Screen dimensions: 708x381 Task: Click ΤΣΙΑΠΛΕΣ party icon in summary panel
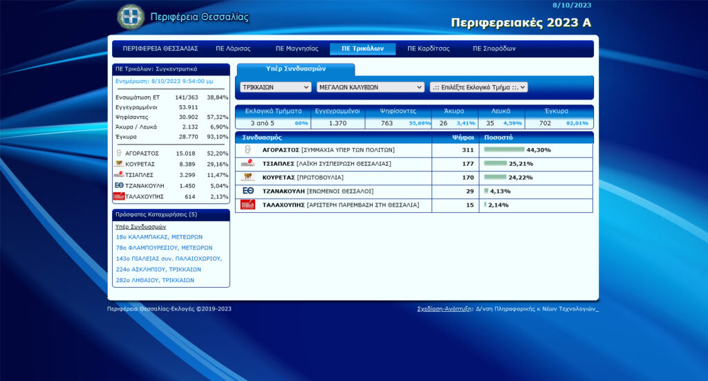tap(119, 175)
